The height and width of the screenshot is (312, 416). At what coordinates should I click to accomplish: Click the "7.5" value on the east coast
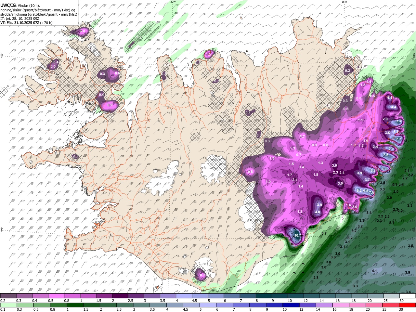(386, 155)
